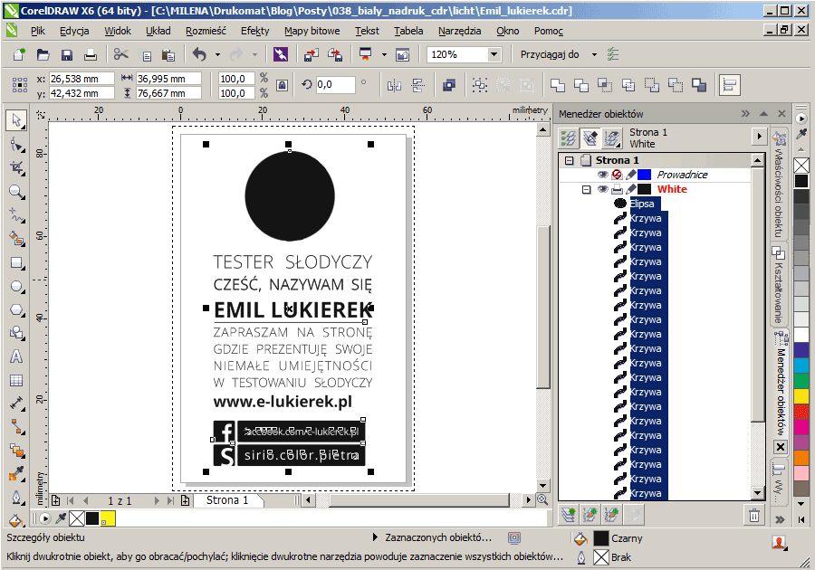
Task: Open the Object Manager flyout arrow
Action: pos(759,137)
